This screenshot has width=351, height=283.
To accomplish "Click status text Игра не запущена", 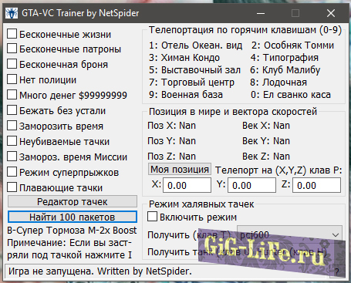I will point(52,271).
